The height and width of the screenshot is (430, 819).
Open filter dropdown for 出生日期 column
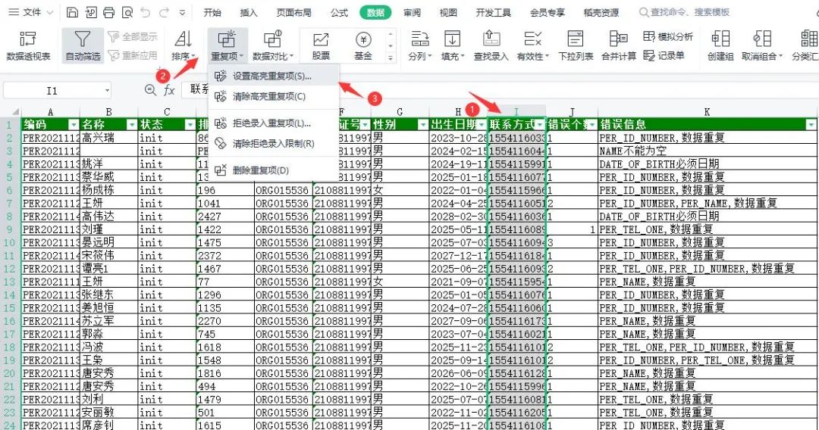point(481,125)
